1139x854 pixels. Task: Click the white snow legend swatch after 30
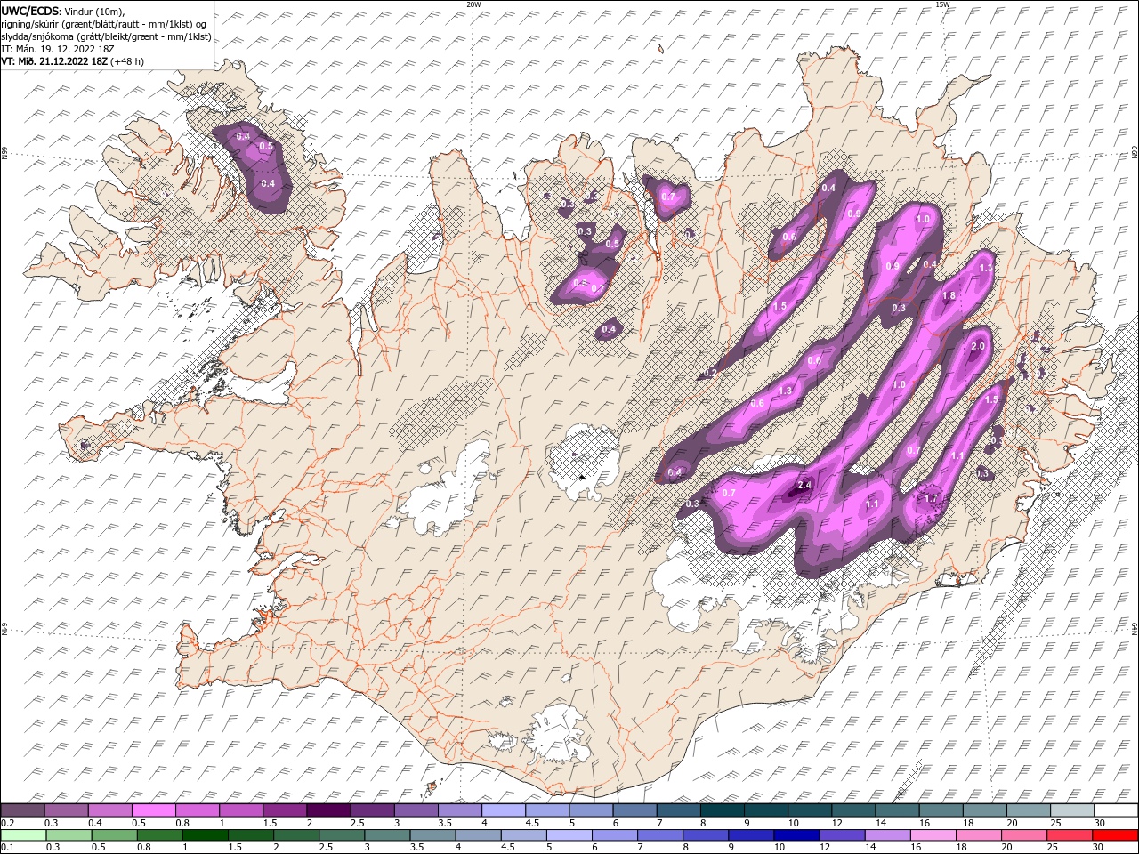(x=1116, y=810)
